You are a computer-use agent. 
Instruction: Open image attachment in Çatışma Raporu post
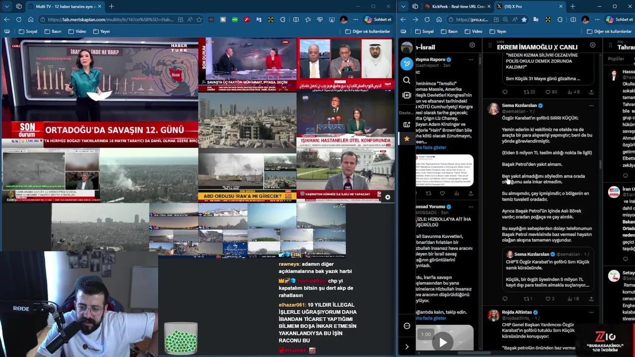pos(445,171)
